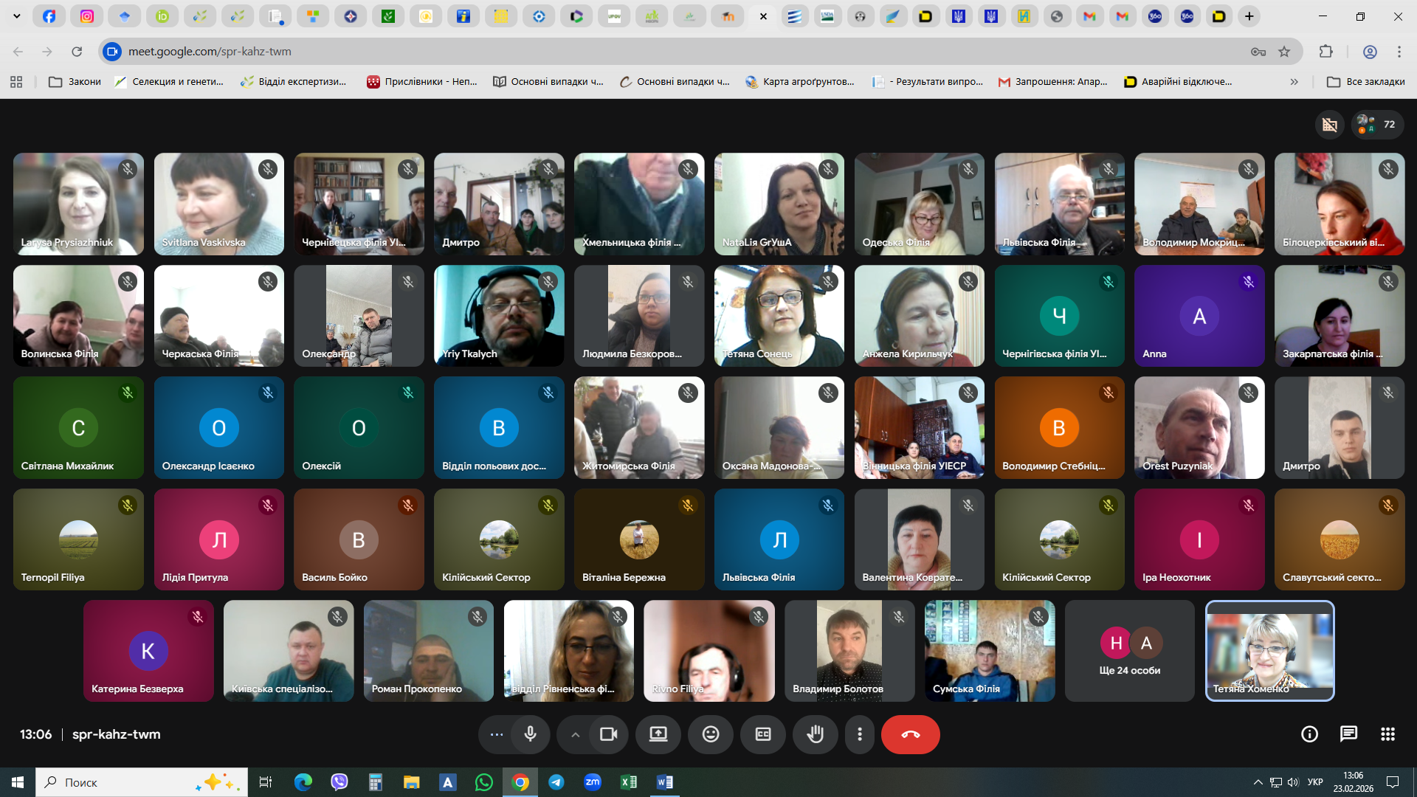
Task: Open the Закони bookmarks folder
Action: tap(75, 82)
